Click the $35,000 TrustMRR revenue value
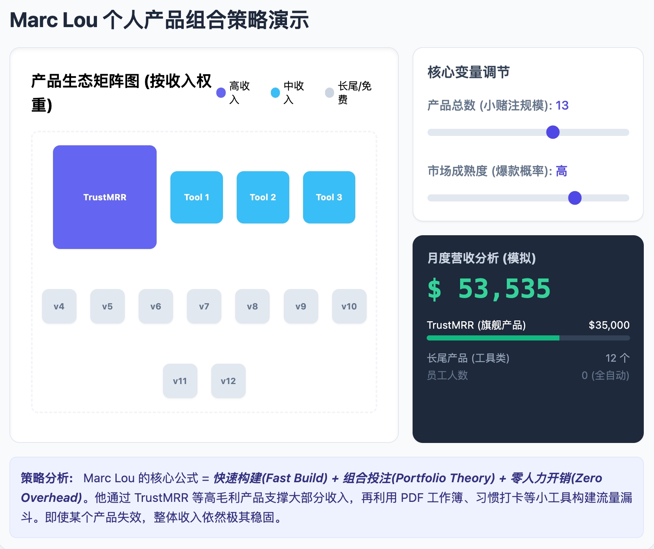654x549 pixels. 609,325
